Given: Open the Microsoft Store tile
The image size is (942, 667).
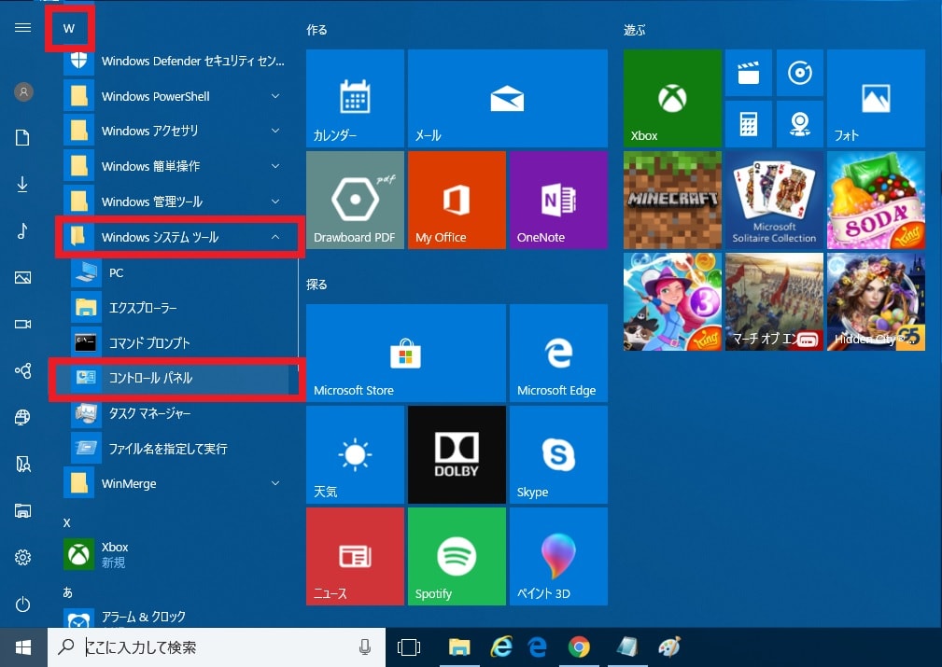Looking at the screenshot, I should pos(406,353).
